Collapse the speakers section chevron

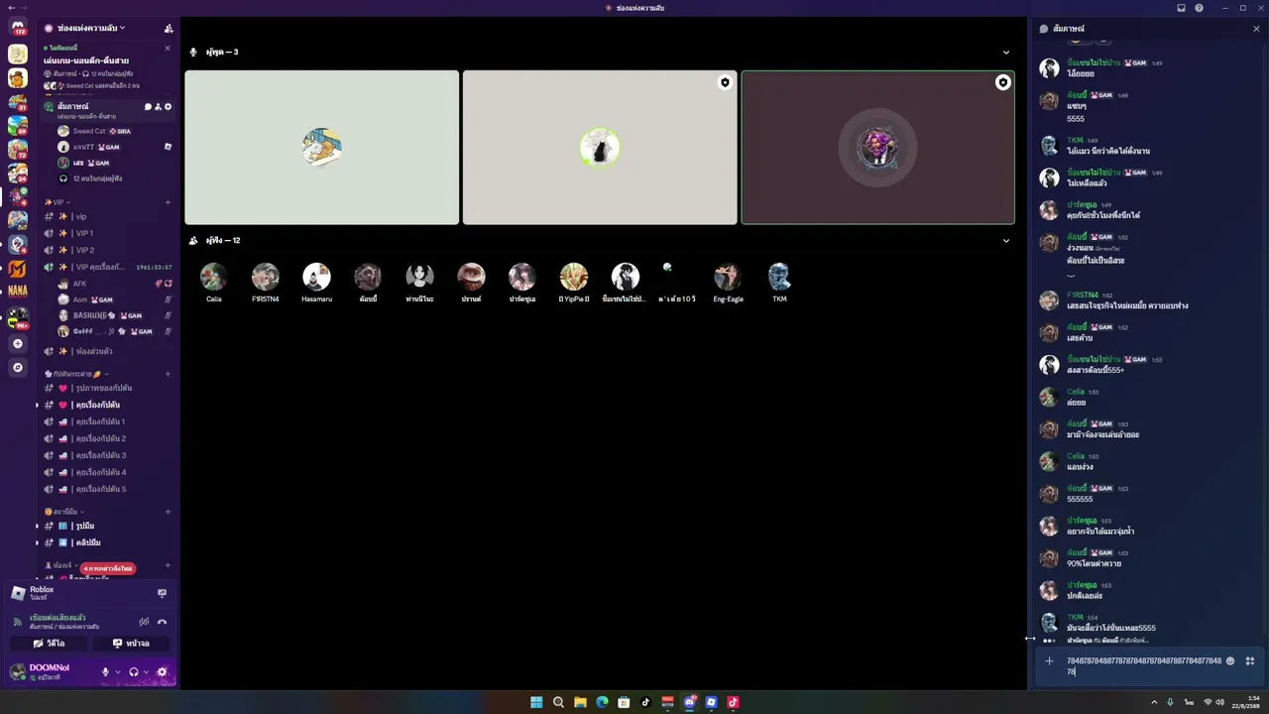coord(1005,53)
